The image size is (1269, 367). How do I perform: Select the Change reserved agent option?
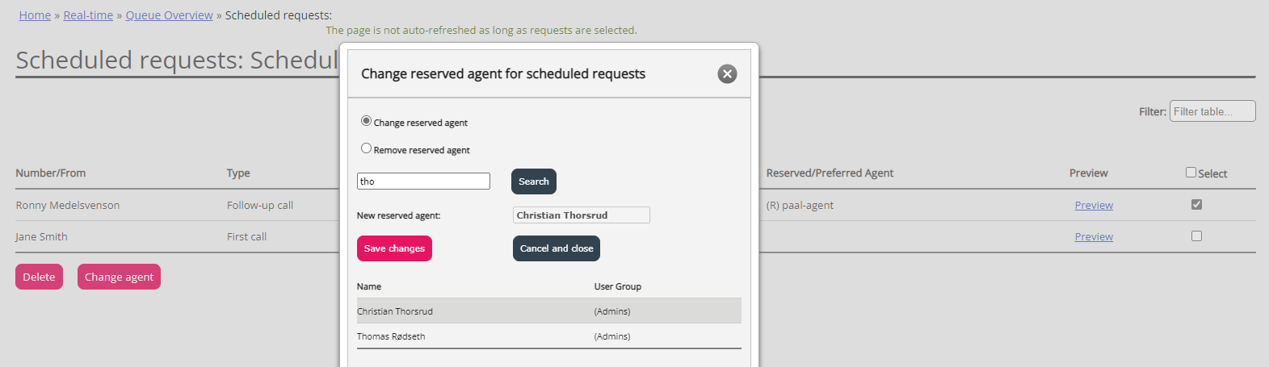[367, 121]
